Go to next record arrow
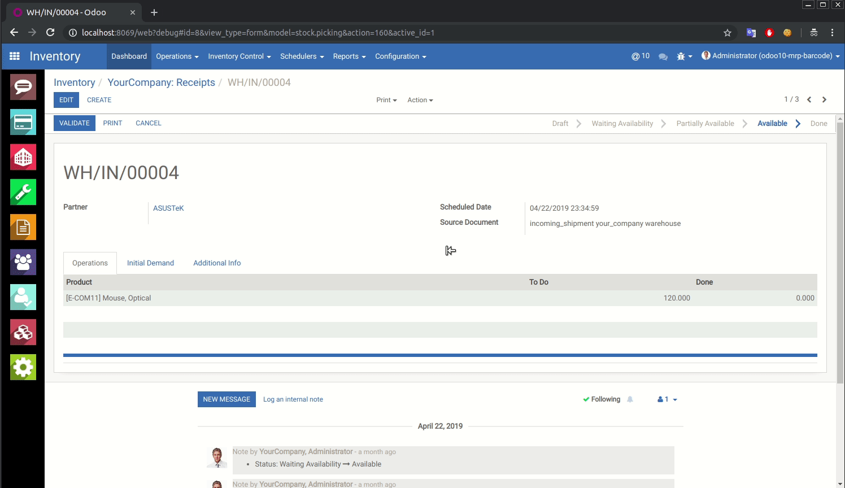 coord(824,100)
